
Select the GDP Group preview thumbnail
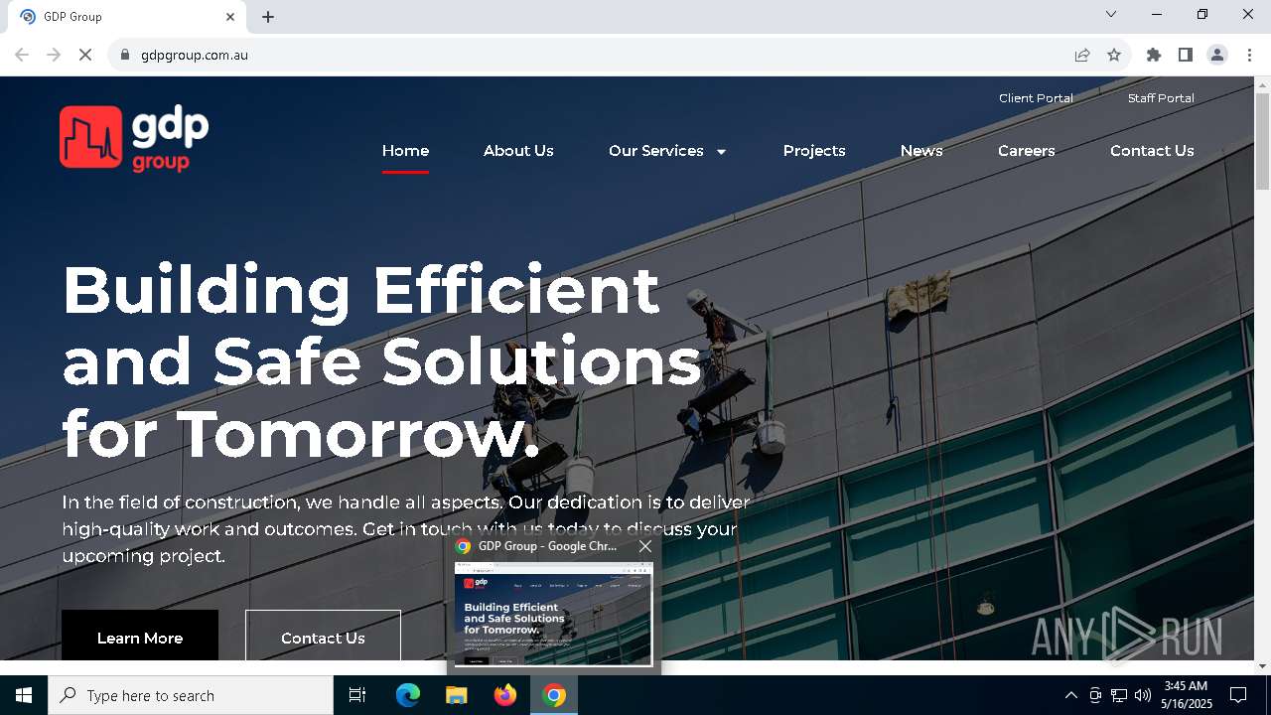[553, 614]
